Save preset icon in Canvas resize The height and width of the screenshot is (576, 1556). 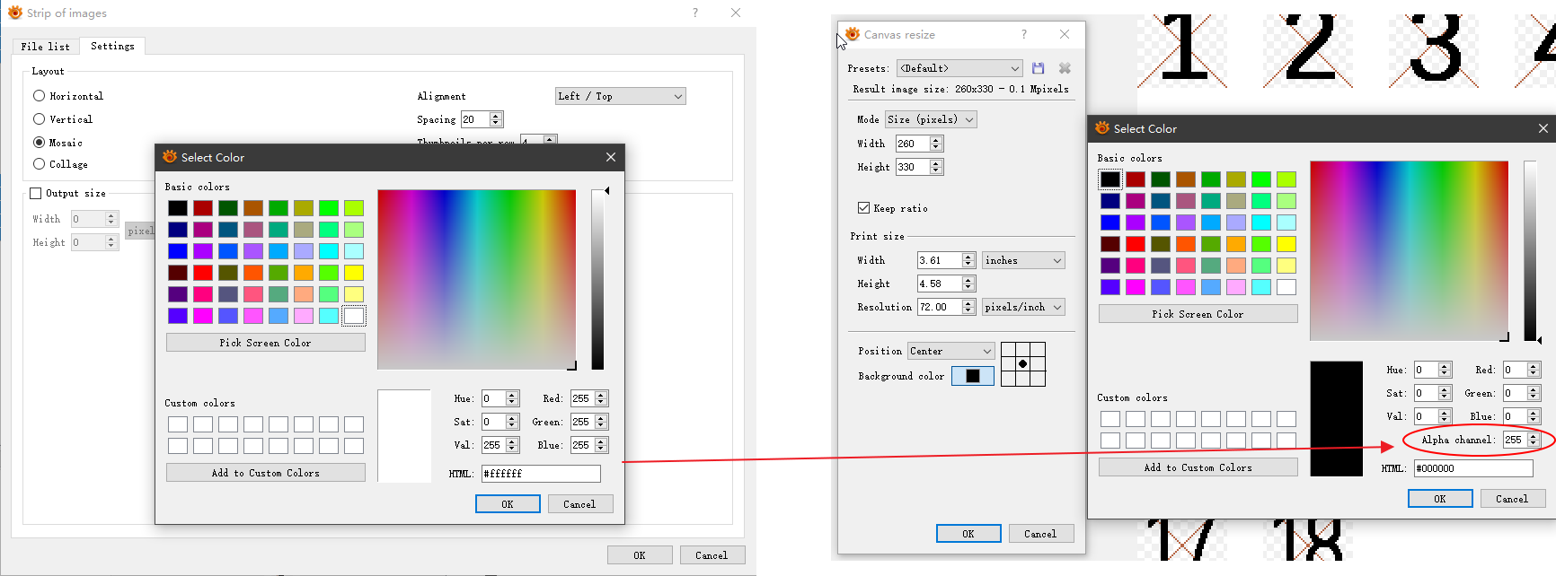(1039, 68)
